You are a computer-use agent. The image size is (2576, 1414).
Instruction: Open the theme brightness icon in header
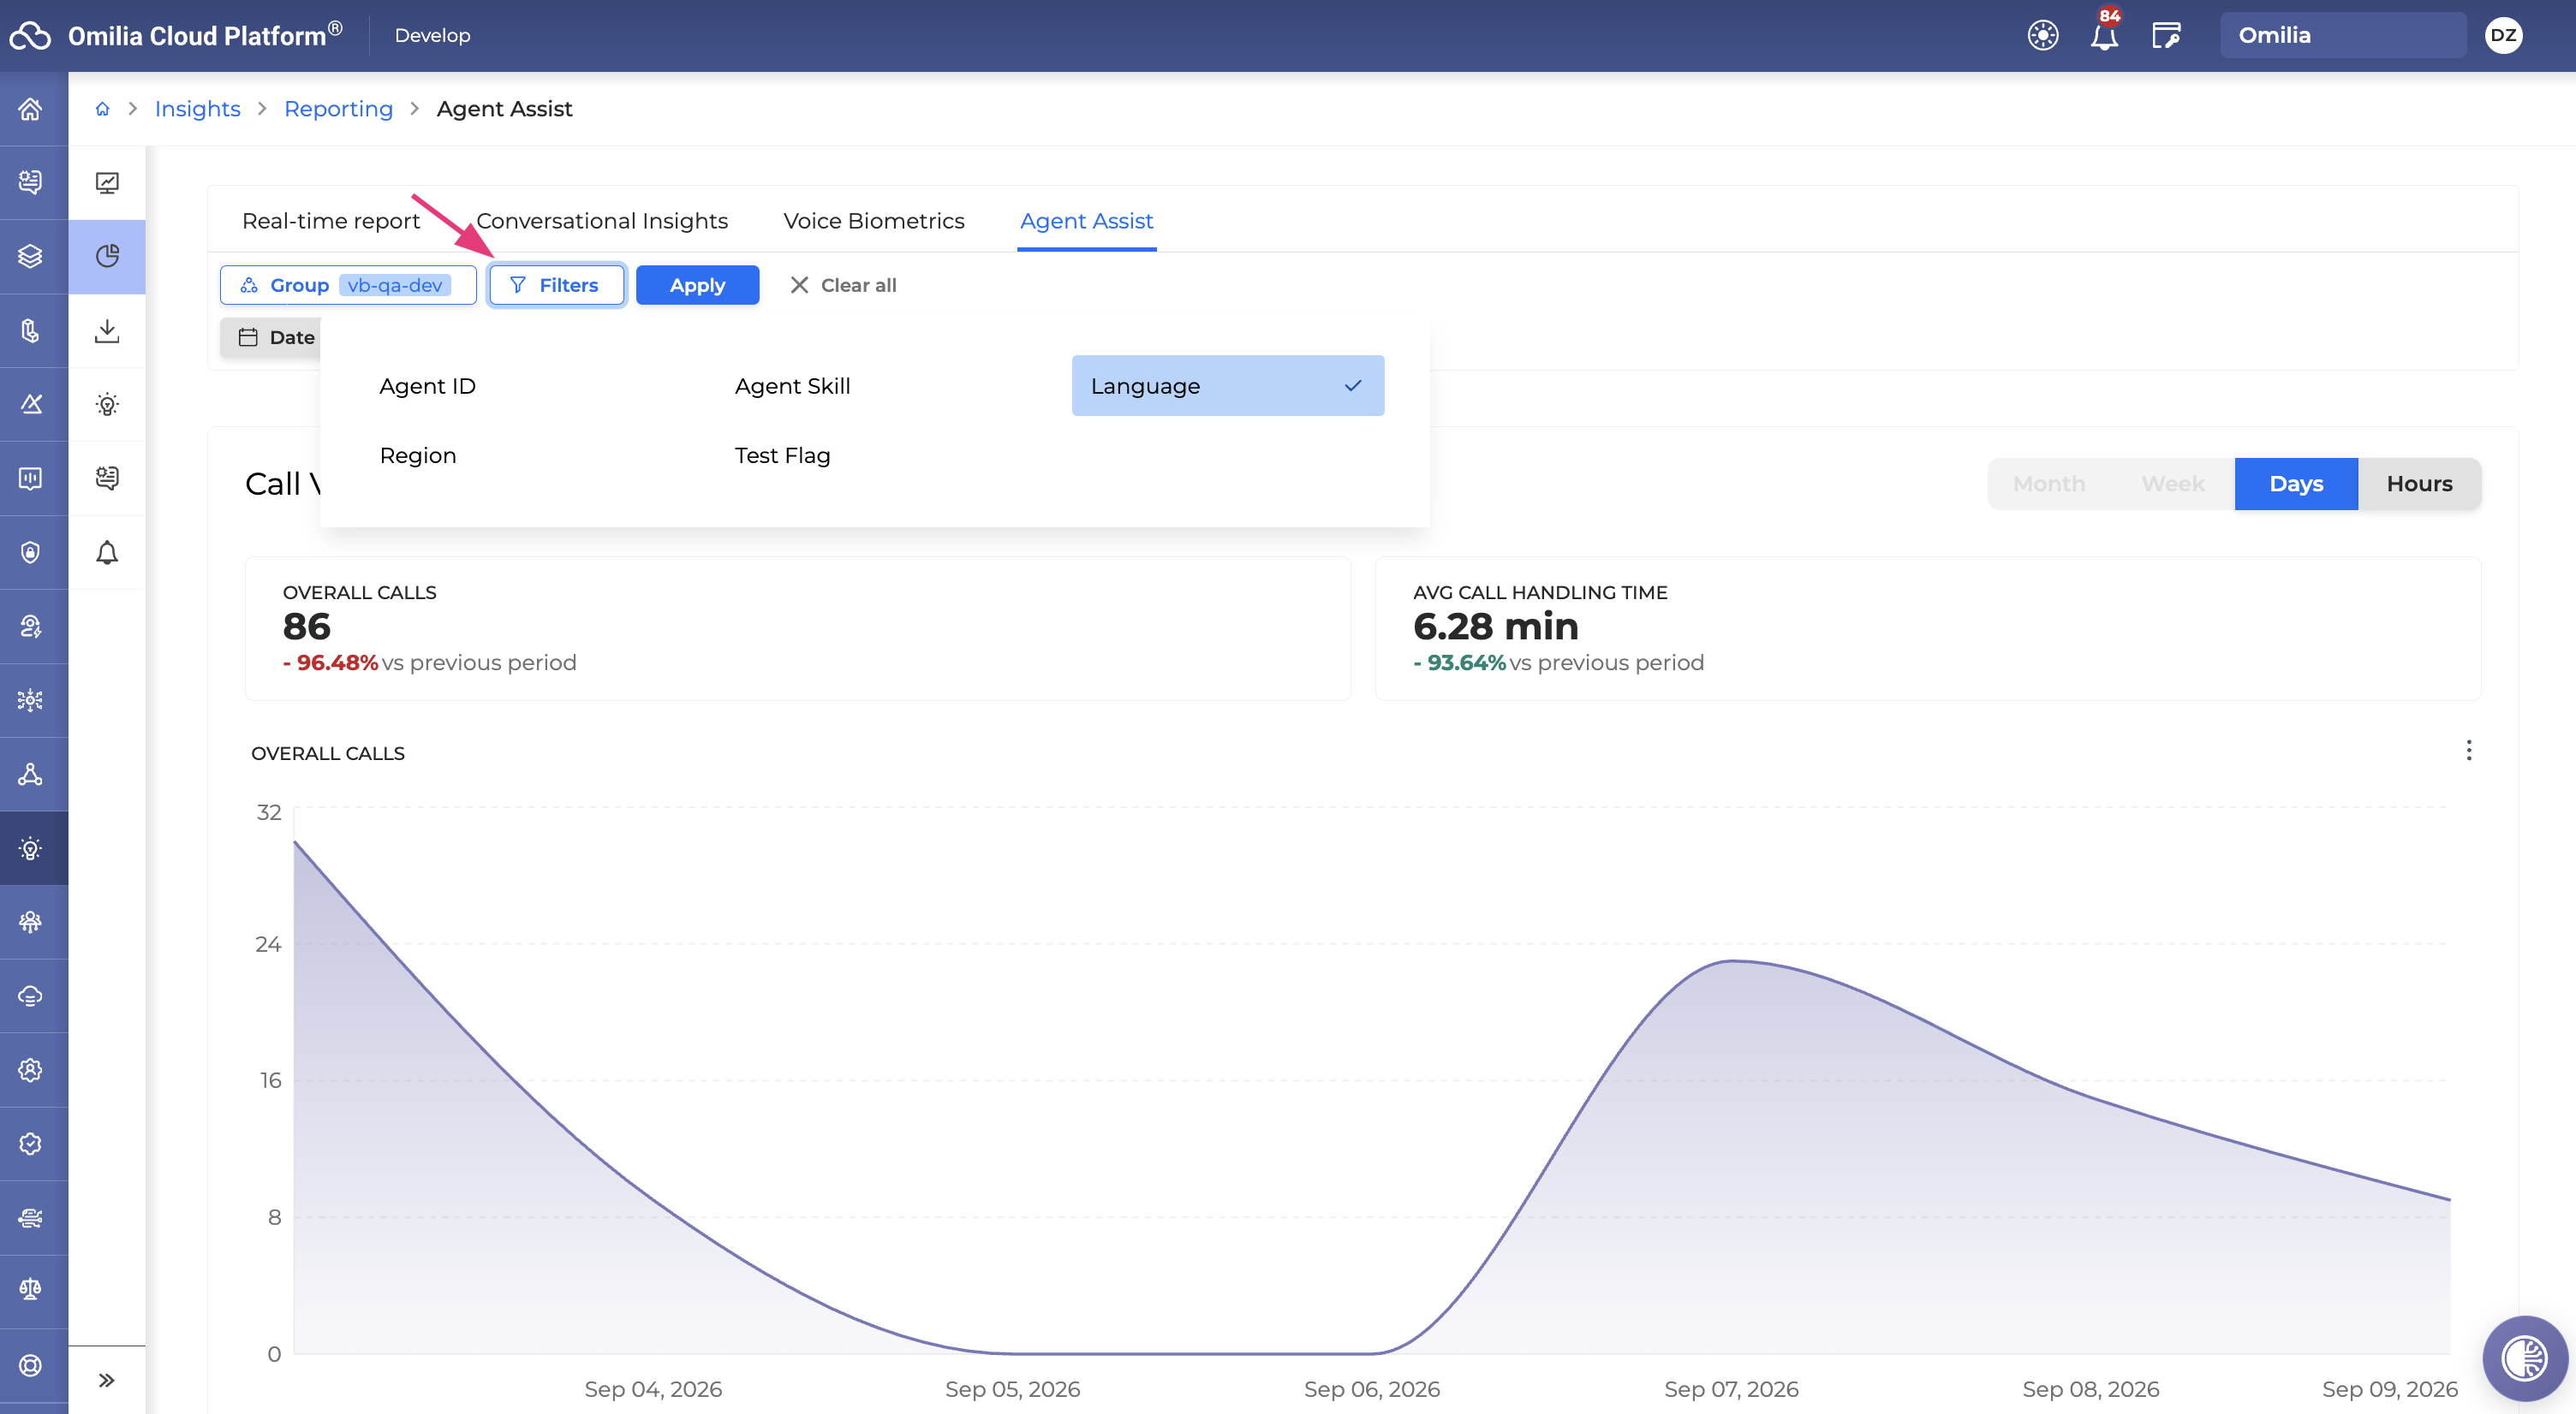(x=2042, y=35)
